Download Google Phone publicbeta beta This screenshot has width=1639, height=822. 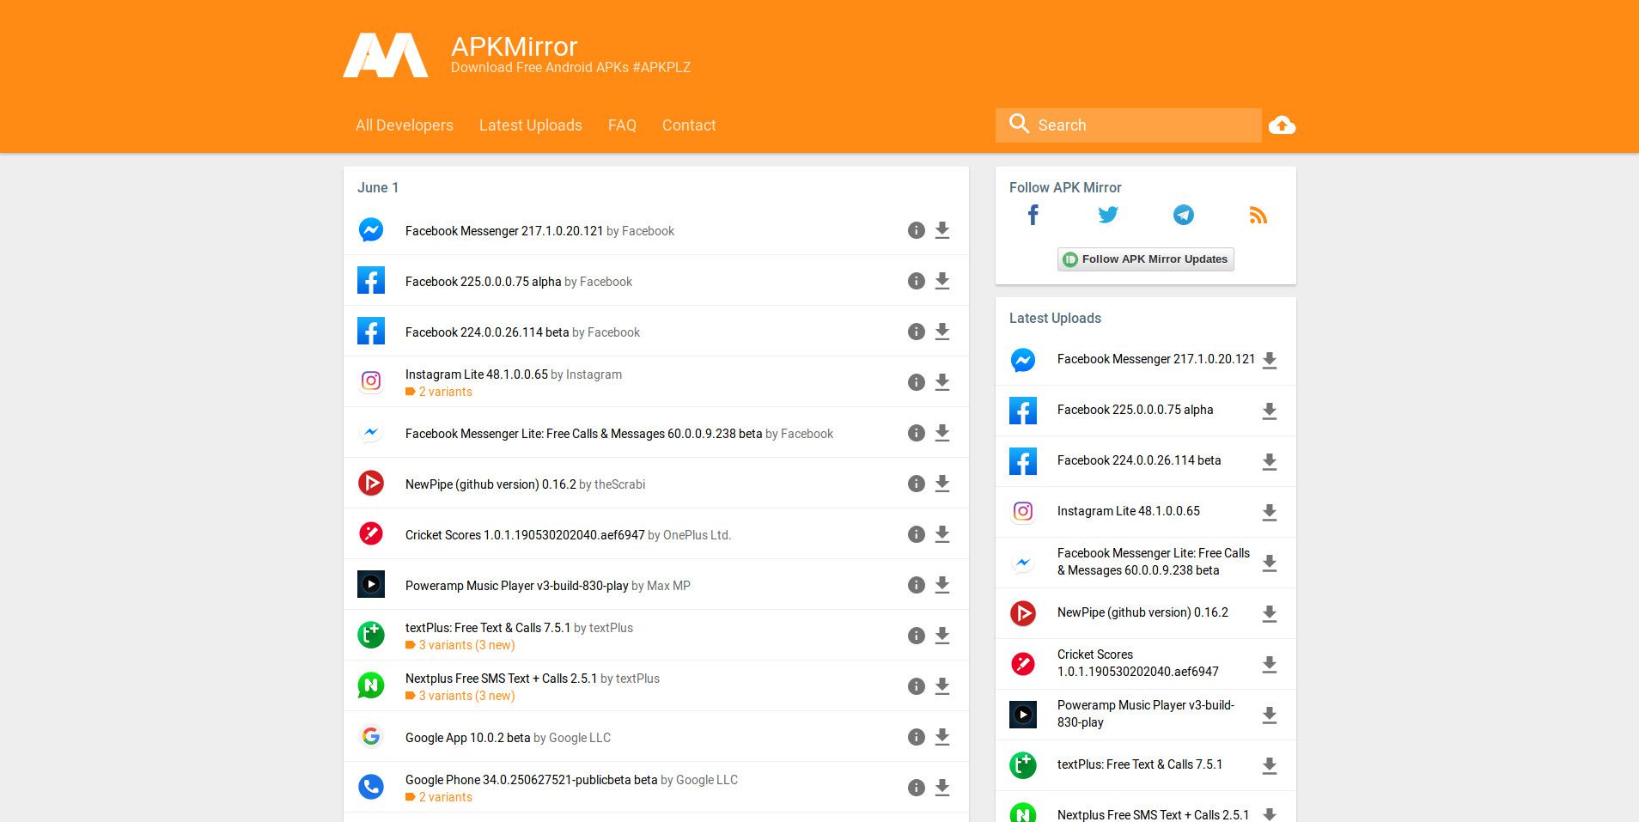(x=942, y=788)
